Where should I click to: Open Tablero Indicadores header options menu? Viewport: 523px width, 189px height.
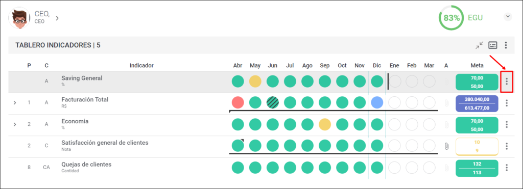click(506, 45)
